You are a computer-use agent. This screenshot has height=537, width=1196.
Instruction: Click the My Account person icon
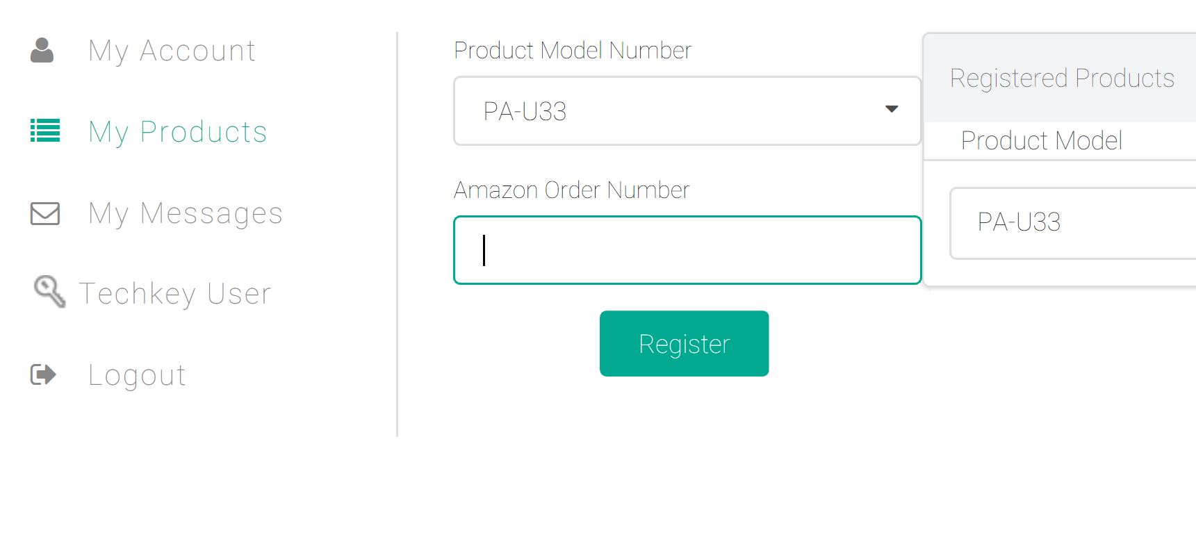[x=42, y=51]
